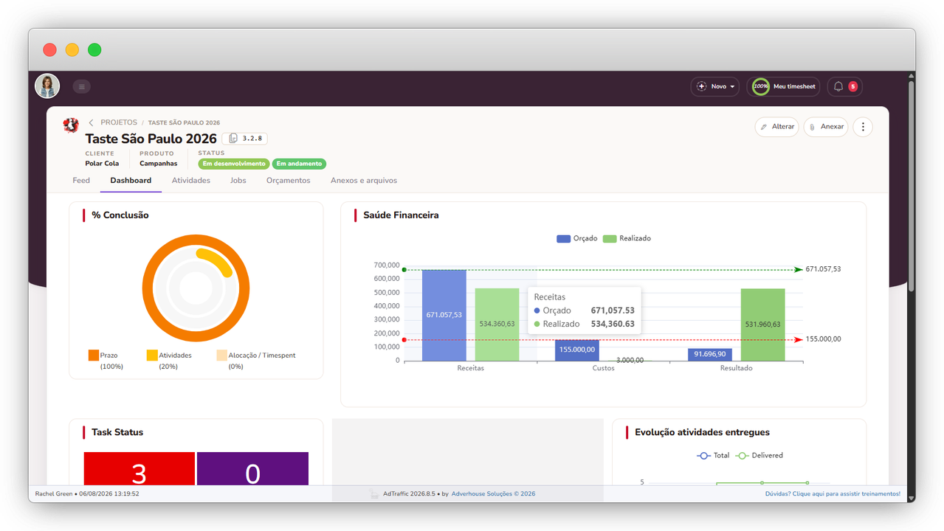Switch to the Orçamentos tab

[289, 181]
